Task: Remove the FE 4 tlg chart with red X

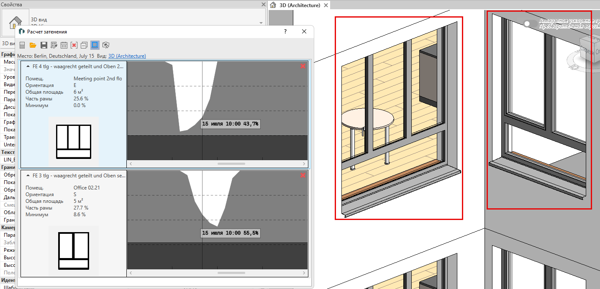Action: coord(303,66)
